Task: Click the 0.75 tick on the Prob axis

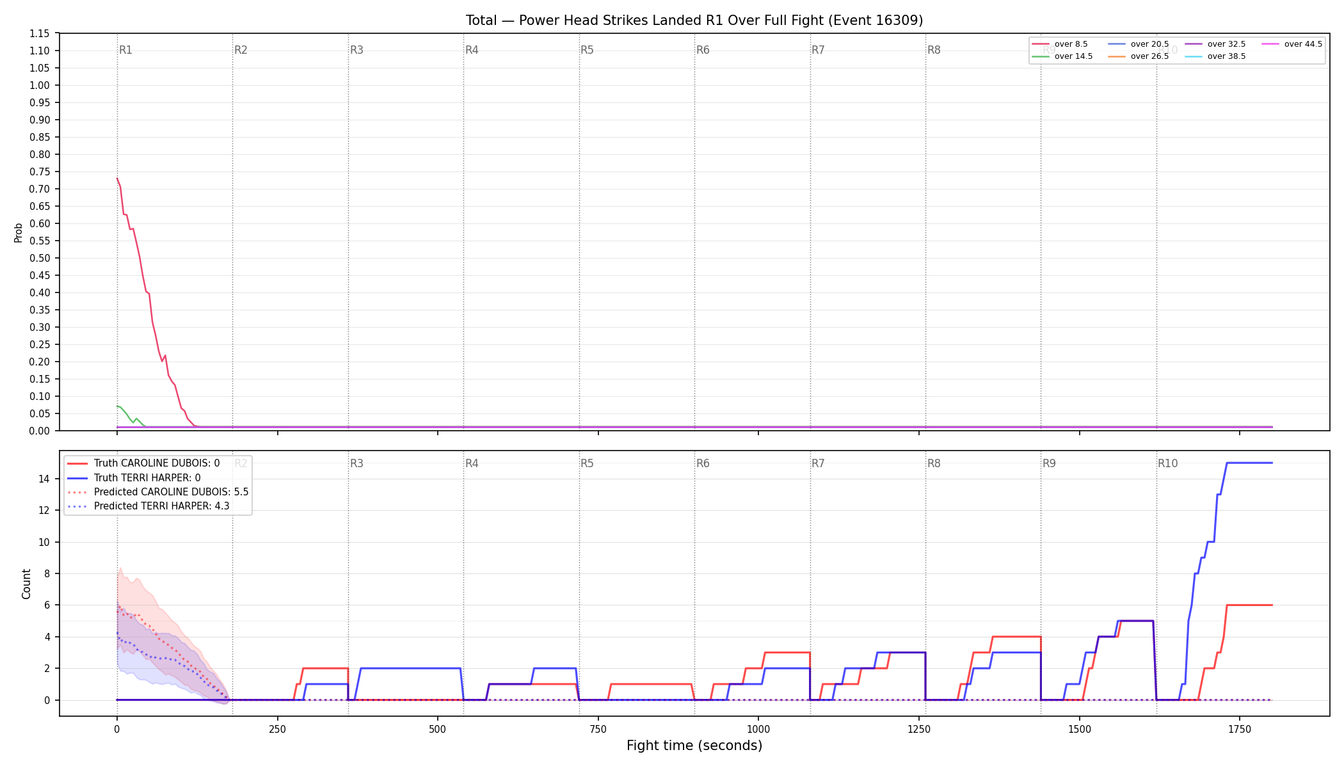Action: click(x=40, y=172)
